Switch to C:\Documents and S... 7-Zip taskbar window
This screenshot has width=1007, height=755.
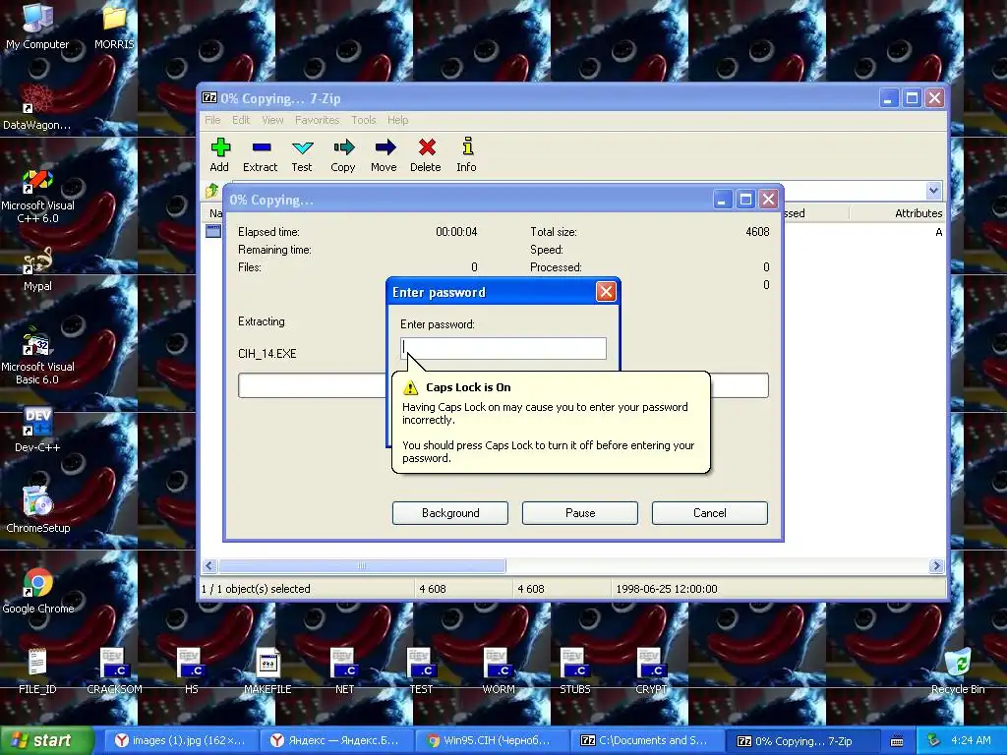(646, 741)
